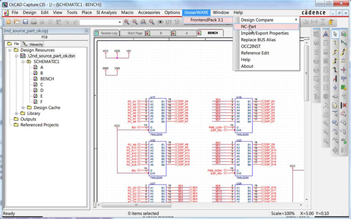Collapse the Design Resources tree node

10,50
